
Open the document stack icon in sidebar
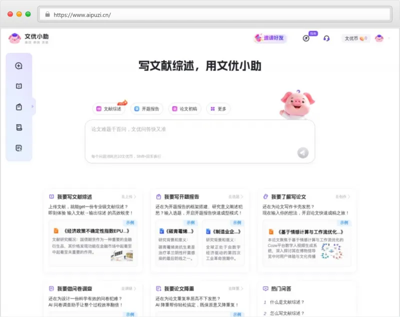tap(19, 127)
